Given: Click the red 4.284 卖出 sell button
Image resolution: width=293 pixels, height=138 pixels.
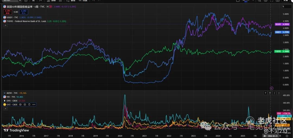Looking at the screenshot, I should coord(8,12).
